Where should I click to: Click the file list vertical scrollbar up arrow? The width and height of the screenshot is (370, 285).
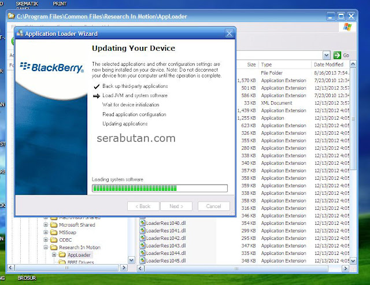click(x=353, y=64)
